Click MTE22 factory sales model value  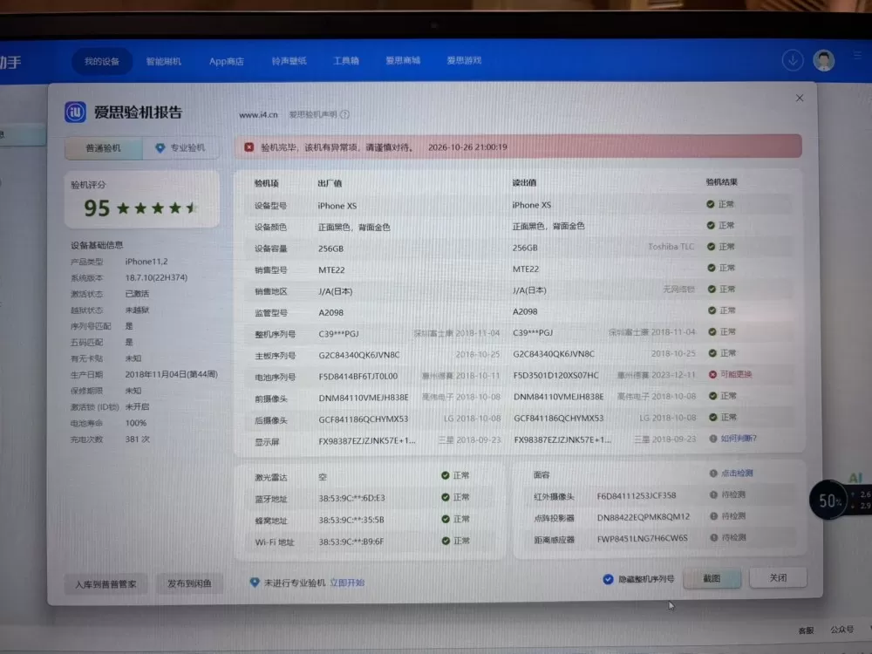pos(331,269)
